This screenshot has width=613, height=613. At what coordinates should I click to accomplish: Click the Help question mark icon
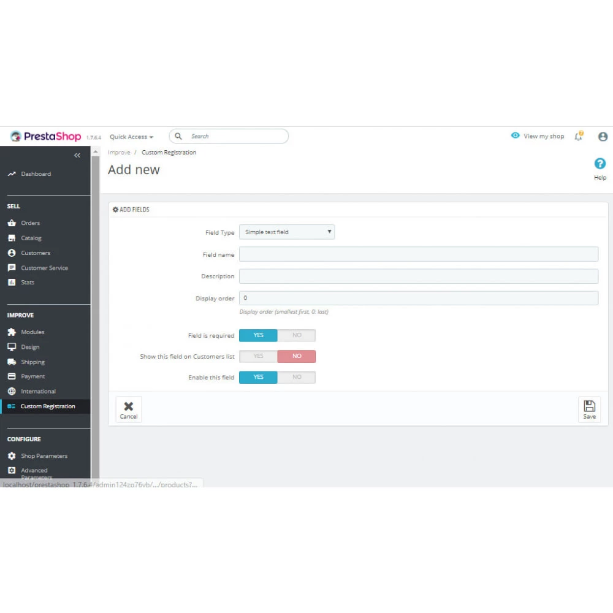click(600, 164)
